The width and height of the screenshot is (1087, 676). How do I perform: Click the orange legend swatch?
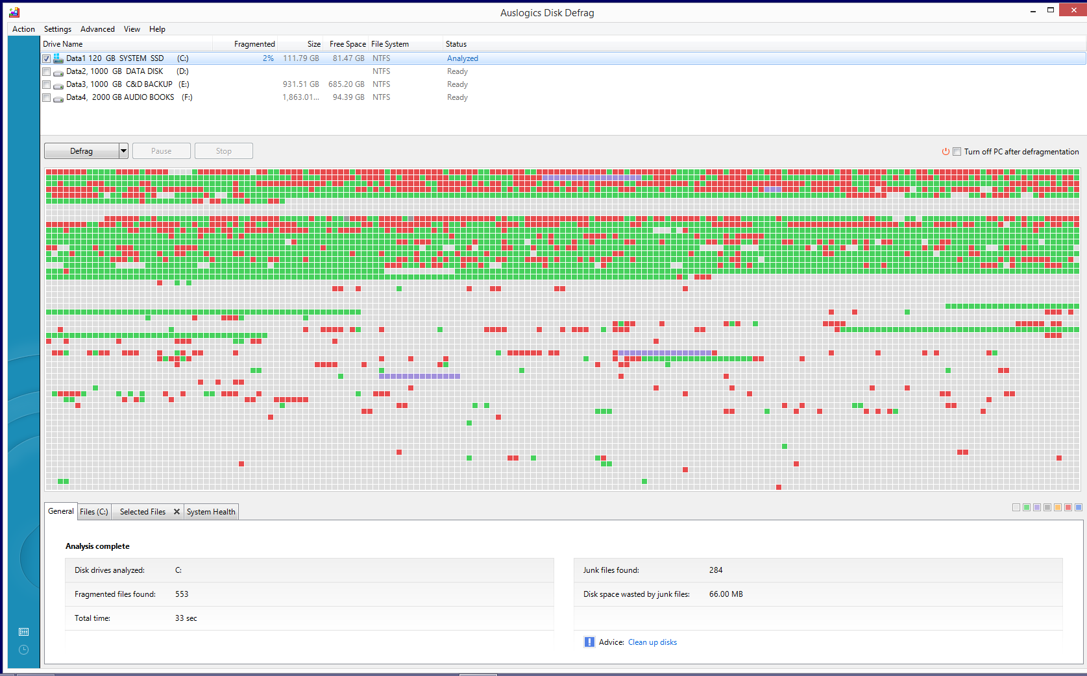(1058, 507)
